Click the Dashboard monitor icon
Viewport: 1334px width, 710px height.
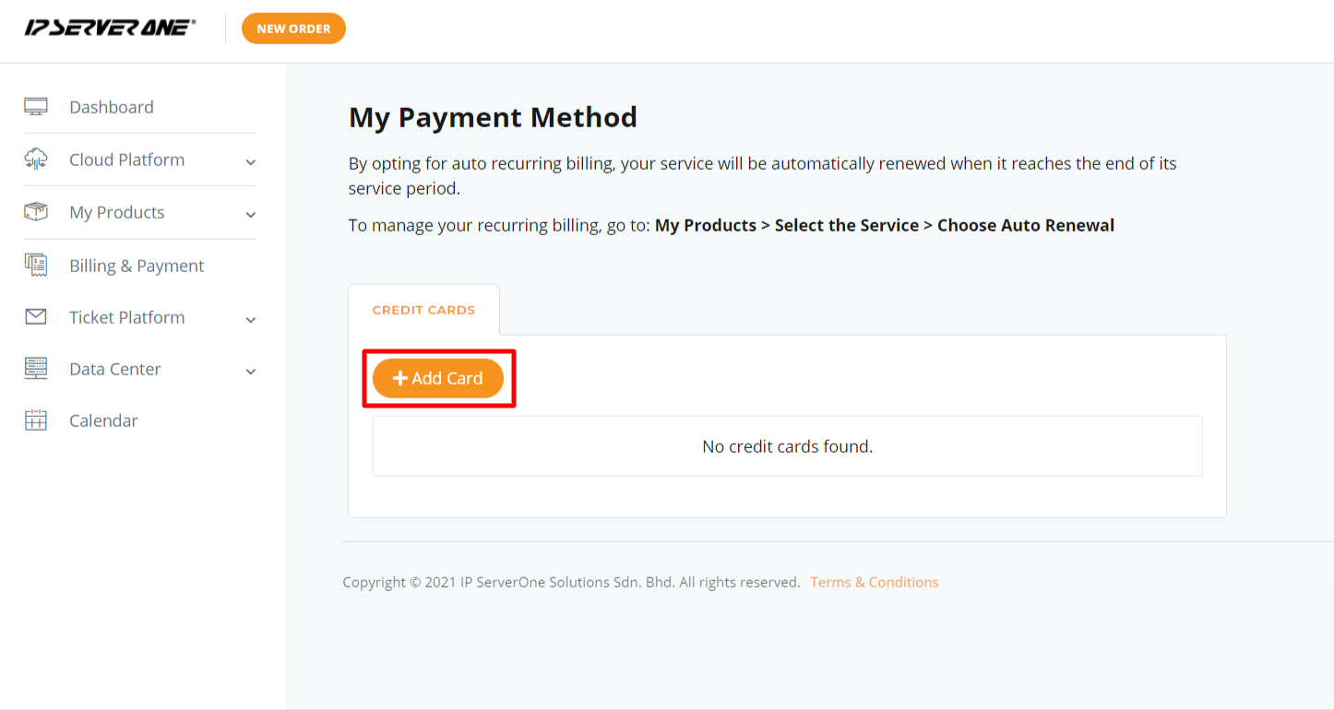(x=36, y=106)
